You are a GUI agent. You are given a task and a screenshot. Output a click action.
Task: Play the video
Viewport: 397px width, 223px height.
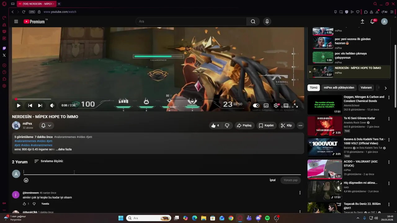(x=19, y=105)
